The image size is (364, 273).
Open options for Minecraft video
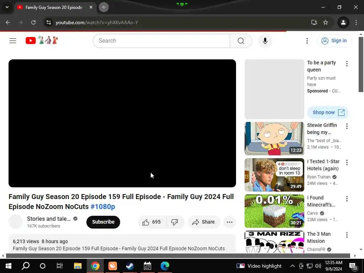point(347,199)
